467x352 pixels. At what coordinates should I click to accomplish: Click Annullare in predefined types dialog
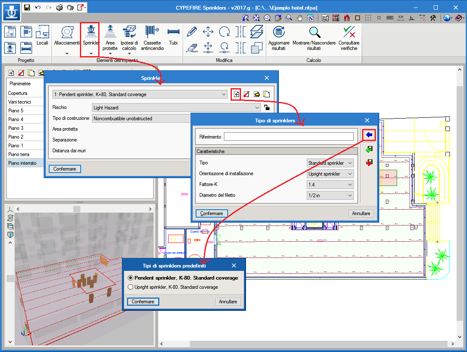228,301
